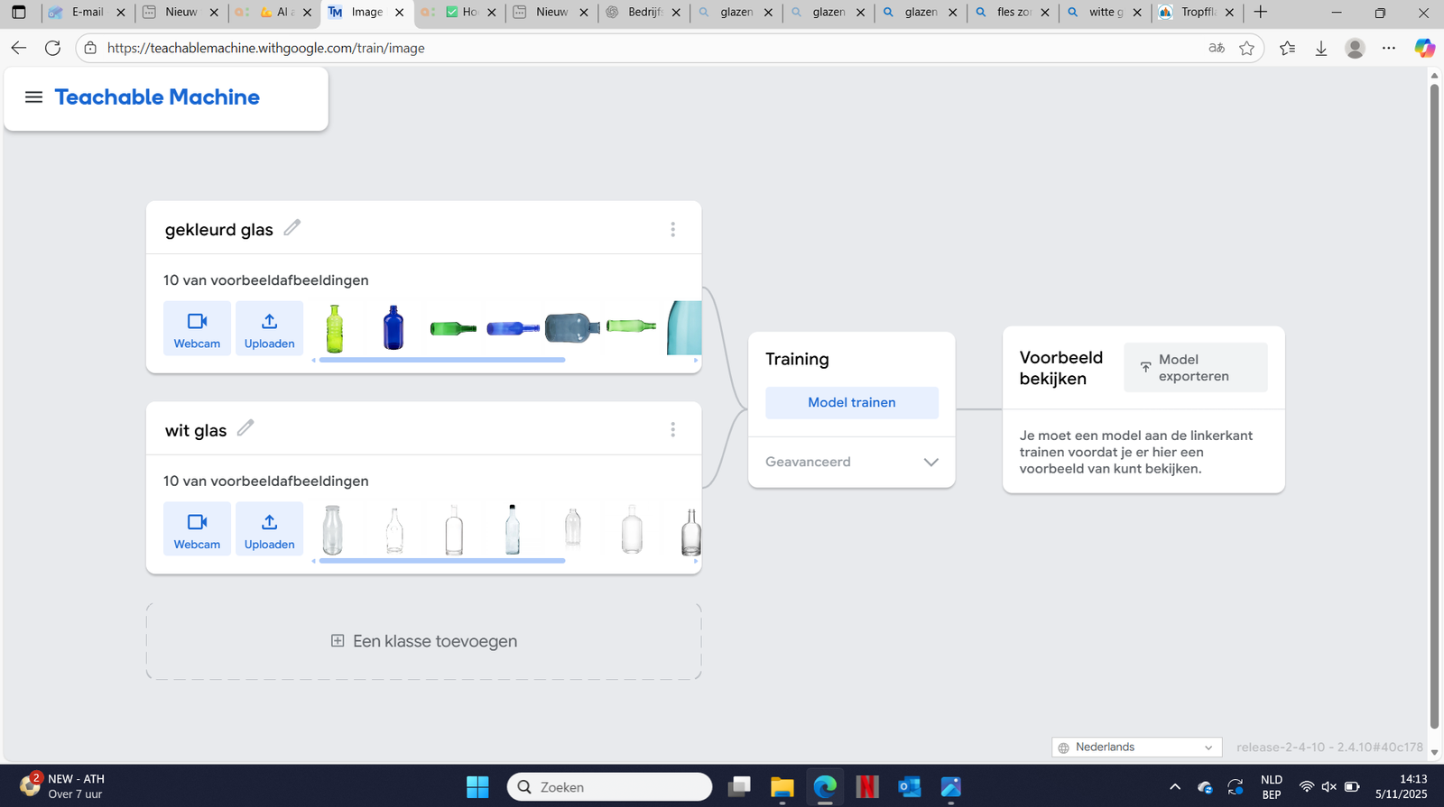Open the Nederlands language dropdown

pyautogui.click(x=1136, y=747)
